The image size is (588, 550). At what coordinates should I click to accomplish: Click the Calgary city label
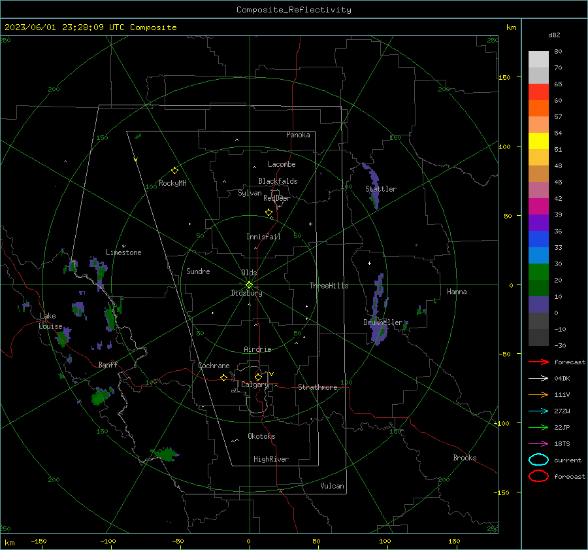click(x=255, y=385)
